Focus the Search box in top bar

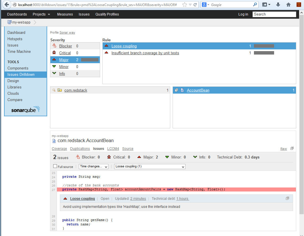click(x=274, y=14)
